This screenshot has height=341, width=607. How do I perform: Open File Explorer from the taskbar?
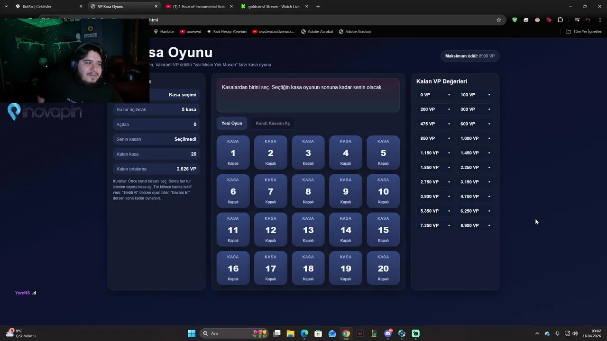[x=291, y=333]
